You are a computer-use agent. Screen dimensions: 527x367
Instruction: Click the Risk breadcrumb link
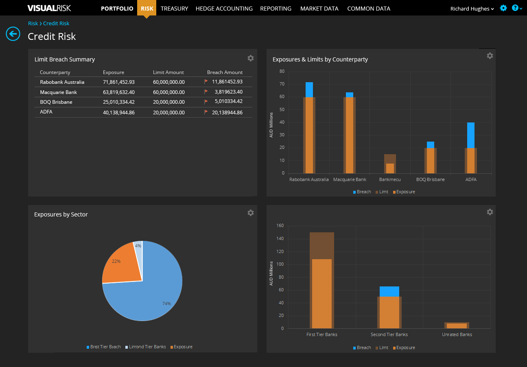33,24
